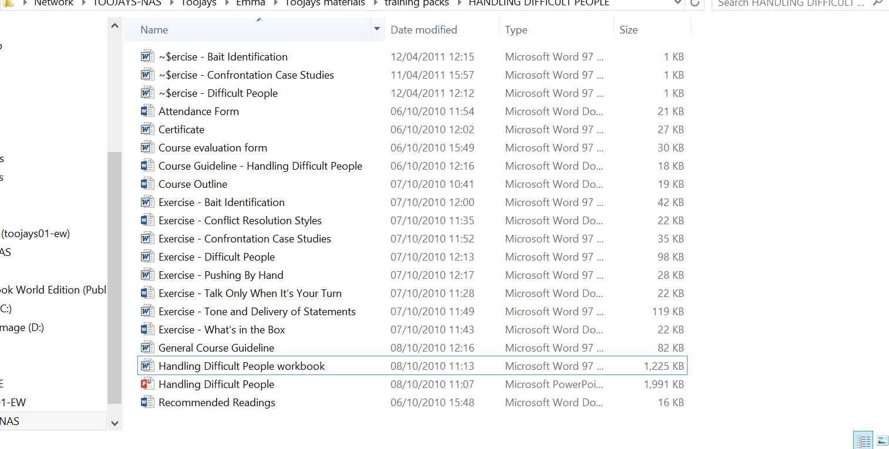The height and width of the screenshot is (449, 889).
Task: Refresh the current folder view
Action: tap(695, 3)
